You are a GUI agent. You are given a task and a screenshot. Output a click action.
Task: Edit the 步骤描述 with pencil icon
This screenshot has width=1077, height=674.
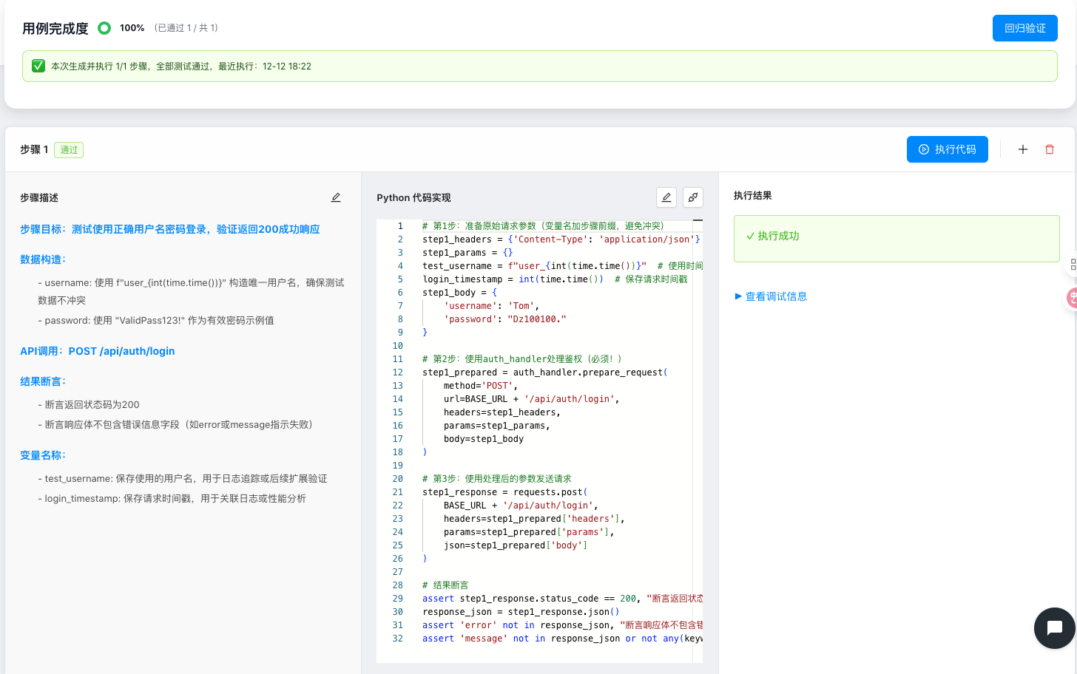pyautogui.click(x=336, y=197)
